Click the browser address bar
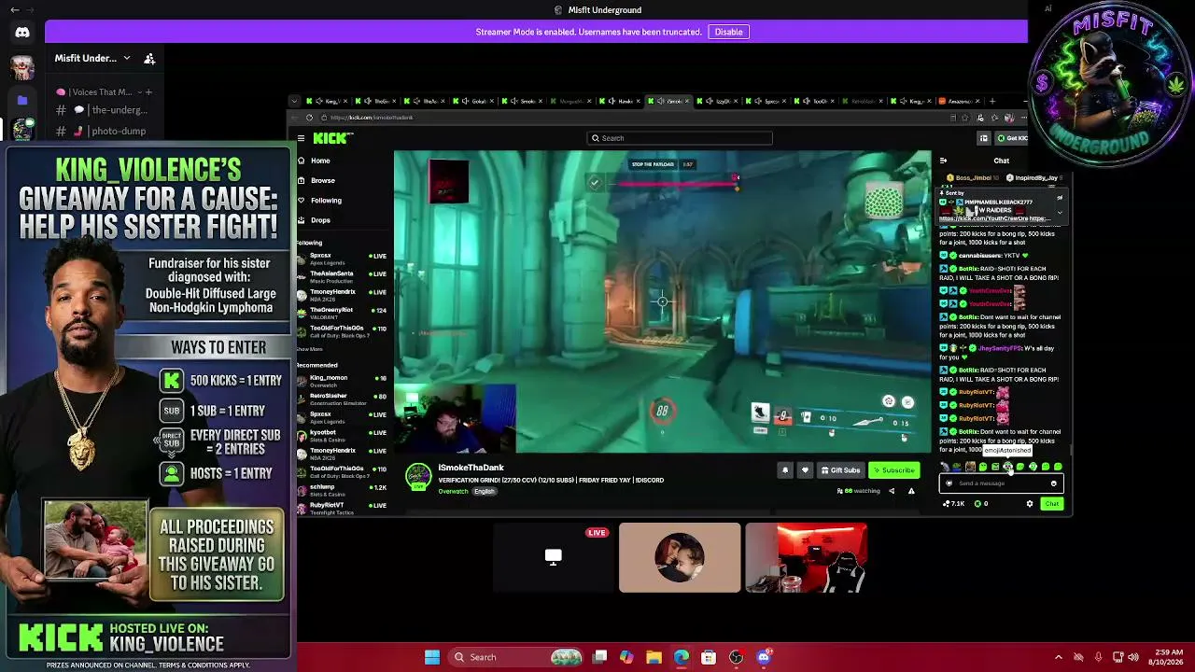This screenshot has height=672, width=1195. (x=635, y=118)
